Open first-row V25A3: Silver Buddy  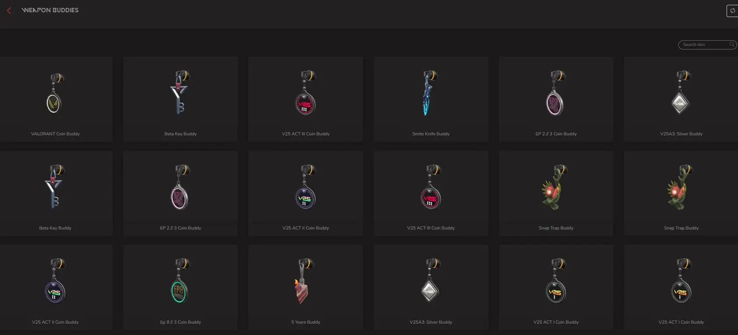[x=681, y=99]
